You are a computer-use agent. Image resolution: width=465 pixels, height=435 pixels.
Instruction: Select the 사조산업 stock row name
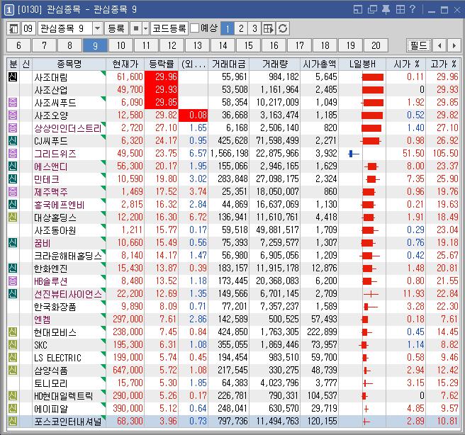click(x=51, y=90)
